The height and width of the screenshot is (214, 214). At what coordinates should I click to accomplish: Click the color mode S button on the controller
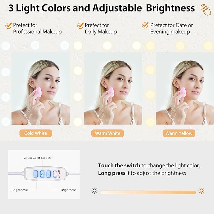(42, 174)
